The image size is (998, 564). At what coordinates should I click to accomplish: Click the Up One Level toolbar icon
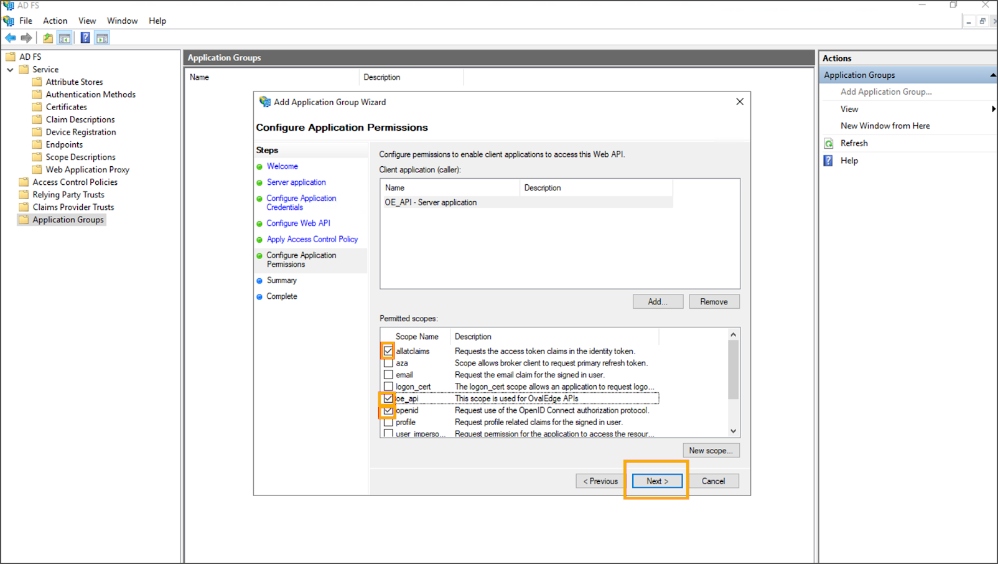(x=48, y=38)
